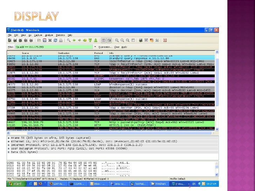Image resolution: width=255 pixels, height=191 pixels.
Task: Reload the current capture file
Action: click(x=55, y=40)
